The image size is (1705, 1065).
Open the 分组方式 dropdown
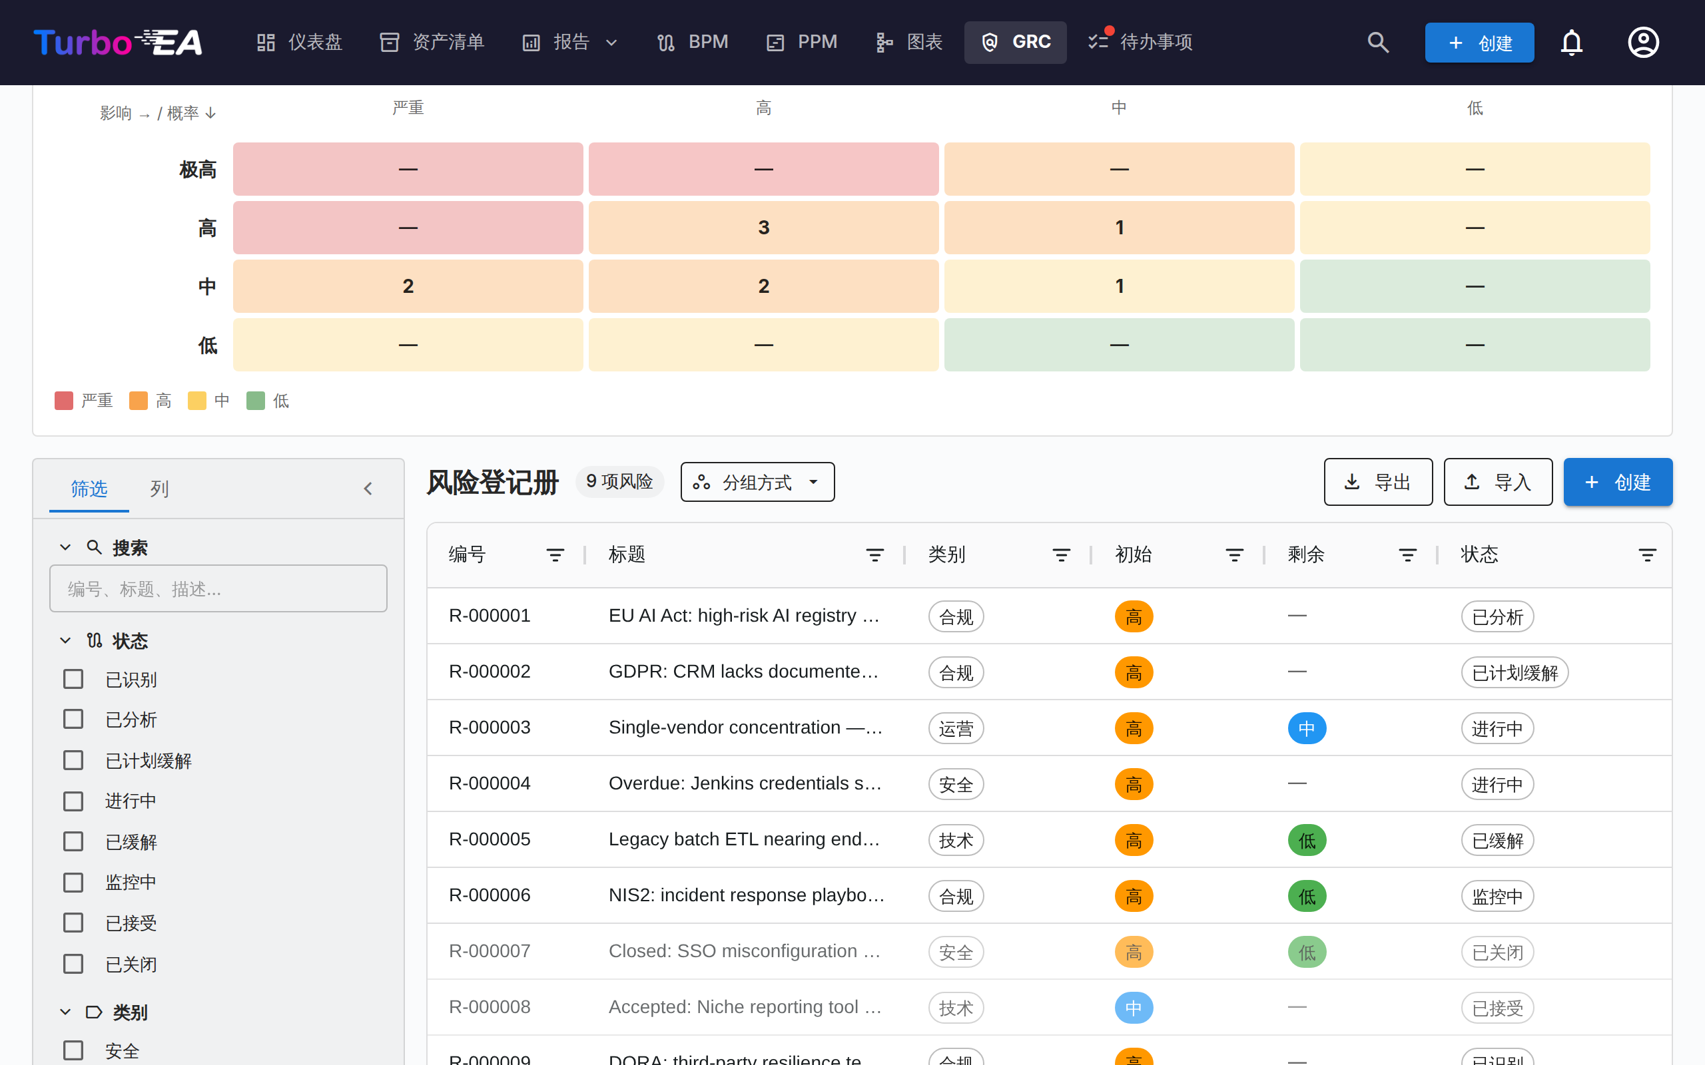click(x=757, y=483)
